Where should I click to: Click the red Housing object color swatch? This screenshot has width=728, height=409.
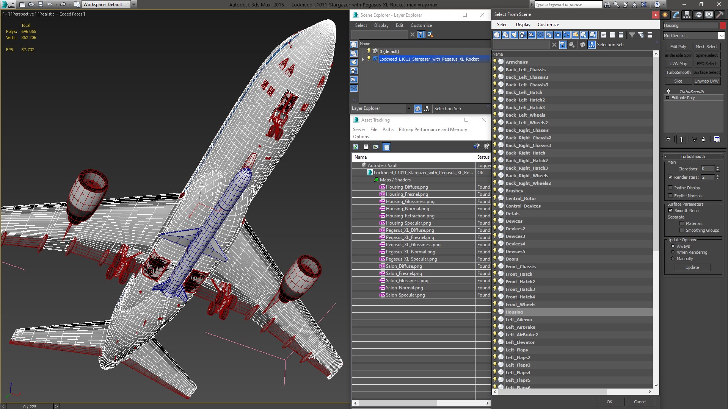(723, 25)
